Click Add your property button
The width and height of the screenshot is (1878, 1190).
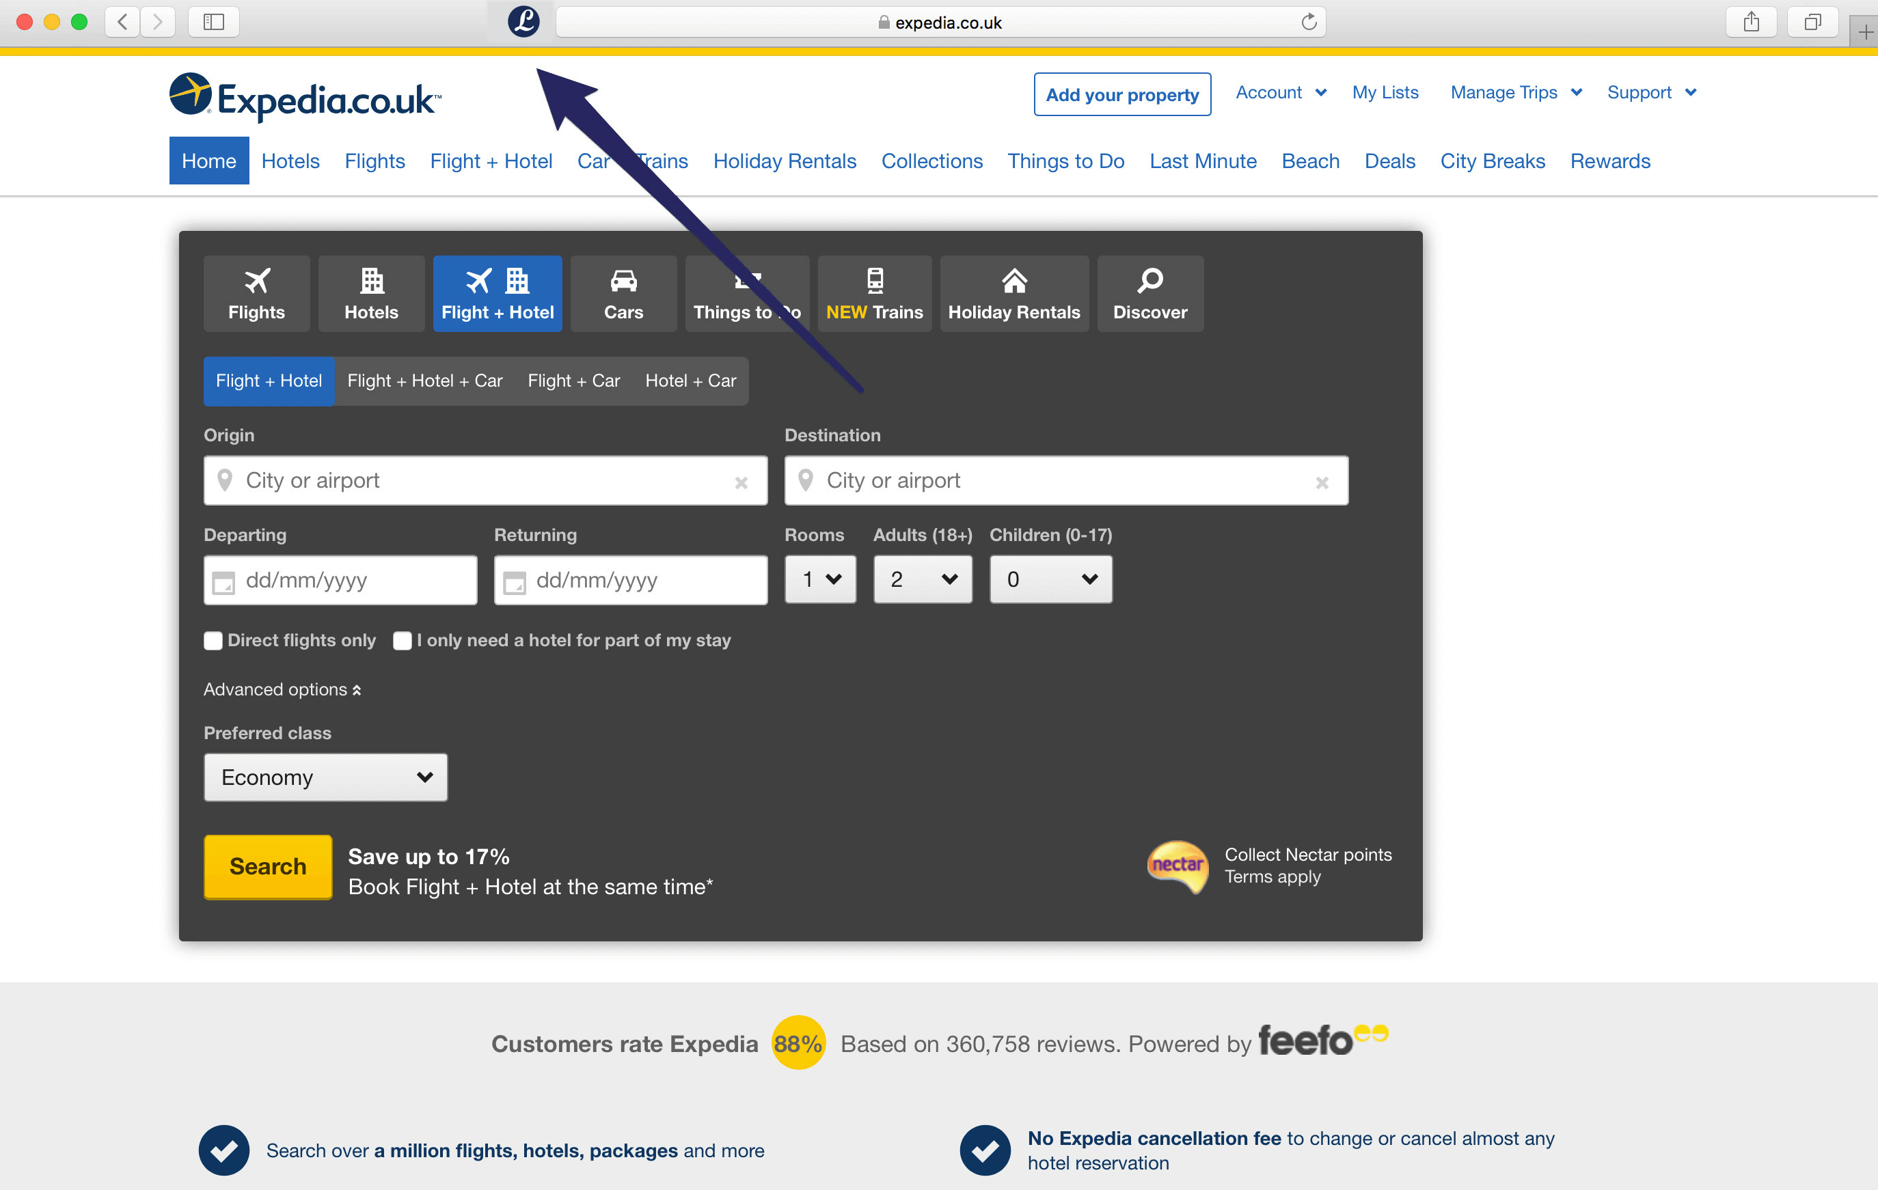pyautogui.click(x=1122, y=94)
